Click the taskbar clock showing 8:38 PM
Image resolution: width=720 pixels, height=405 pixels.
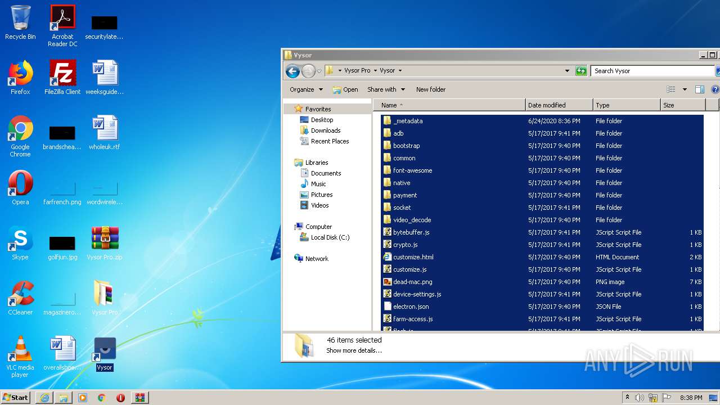[691, 398]
